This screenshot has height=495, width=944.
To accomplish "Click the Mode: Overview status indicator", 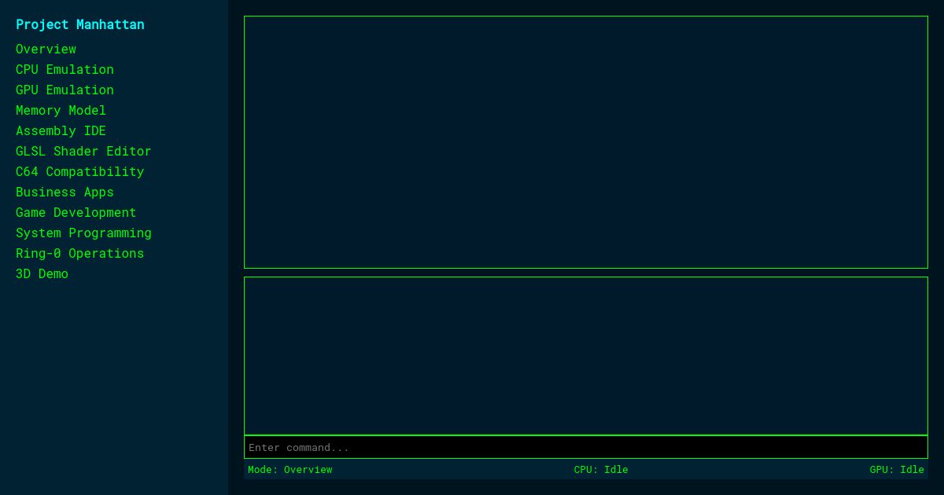I will point(289,469).
